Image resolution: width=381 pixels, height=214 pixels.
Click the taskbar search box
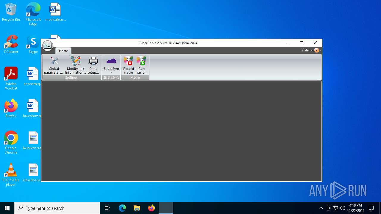pyautogui.click(x=57, y=208)
